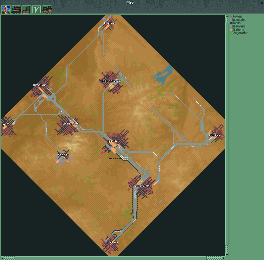Click the Leicester town label
This screenshot has width=264, height=260.
(113, 141)
